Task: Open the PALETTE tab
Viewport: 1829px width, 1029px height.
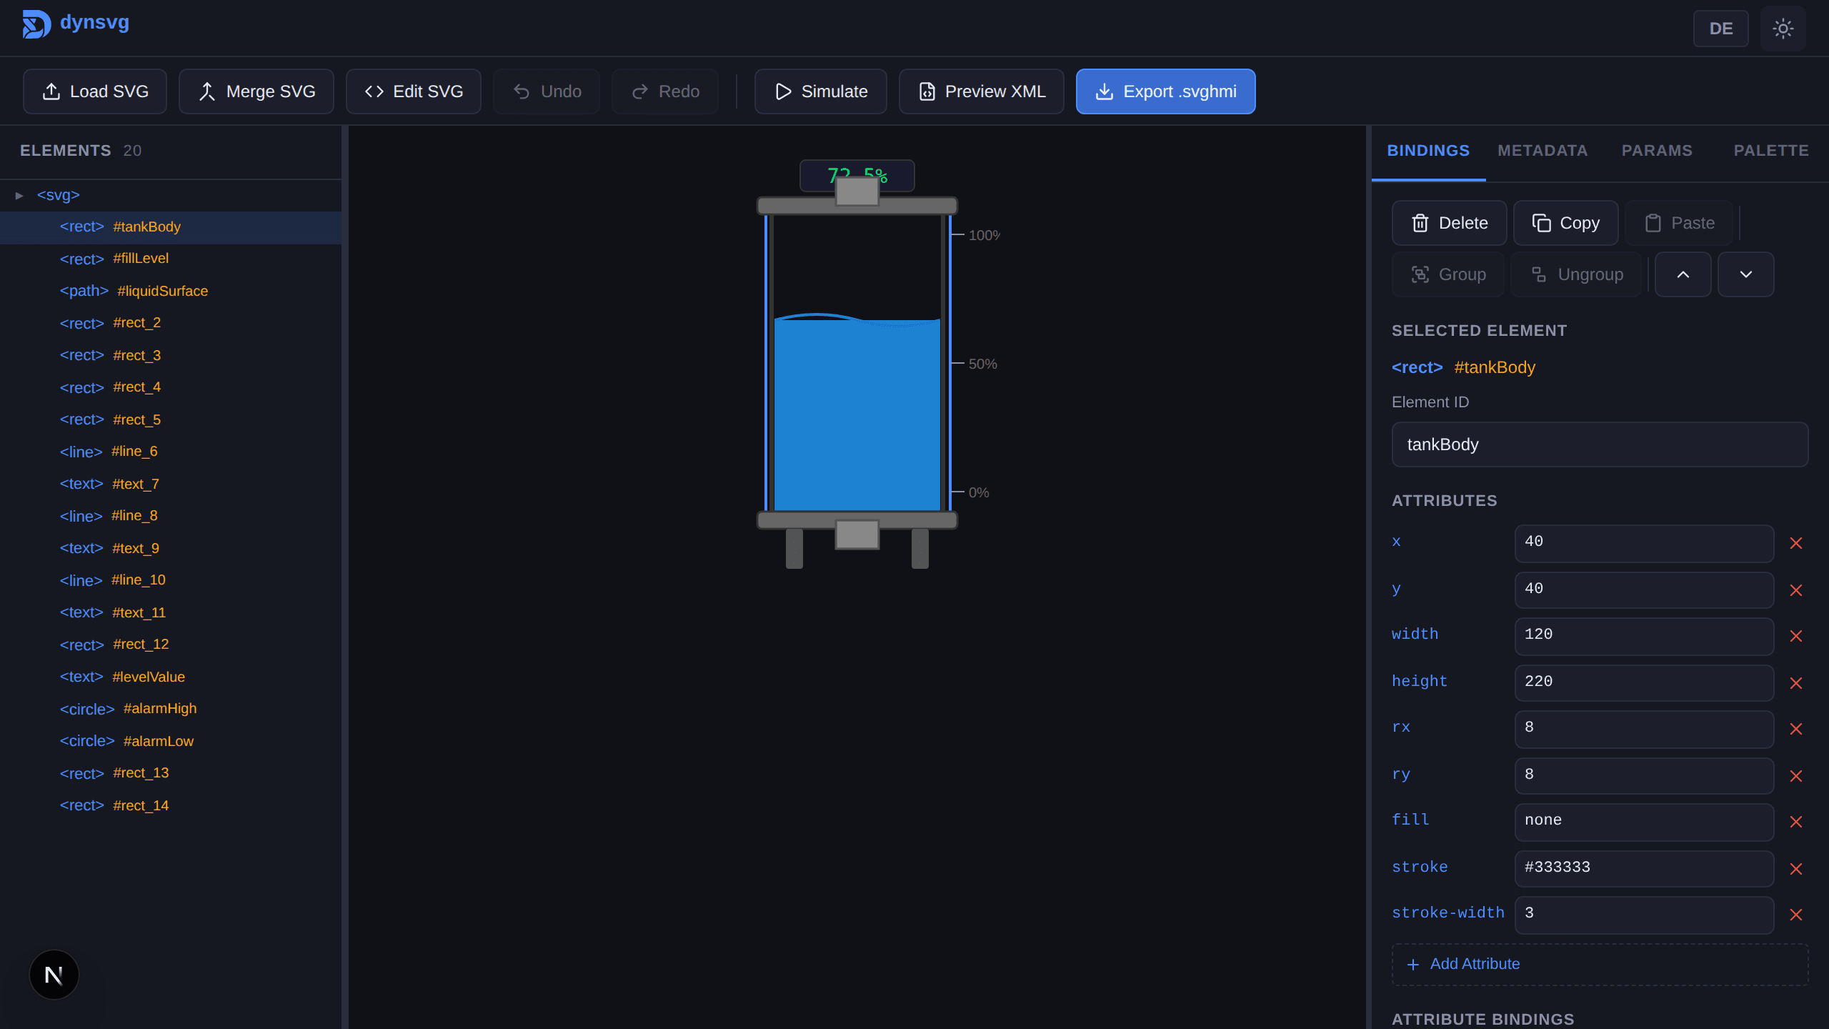Action: (1771, 150)
